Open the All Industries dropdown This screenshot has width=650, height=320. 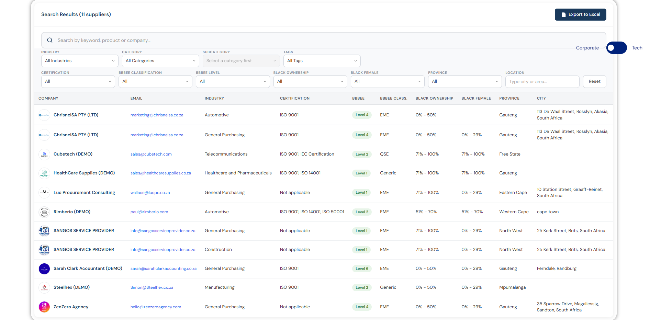coord(79,61)
